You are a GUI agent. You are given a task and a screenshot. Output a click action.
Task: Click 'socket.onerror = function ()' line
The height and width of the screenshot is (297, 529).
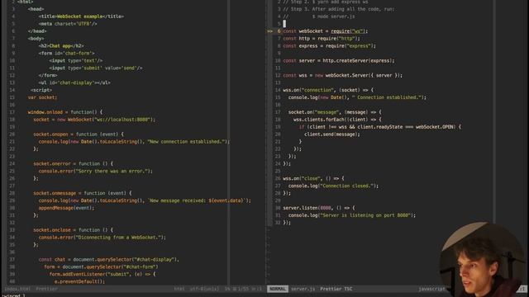coord(74,163)
